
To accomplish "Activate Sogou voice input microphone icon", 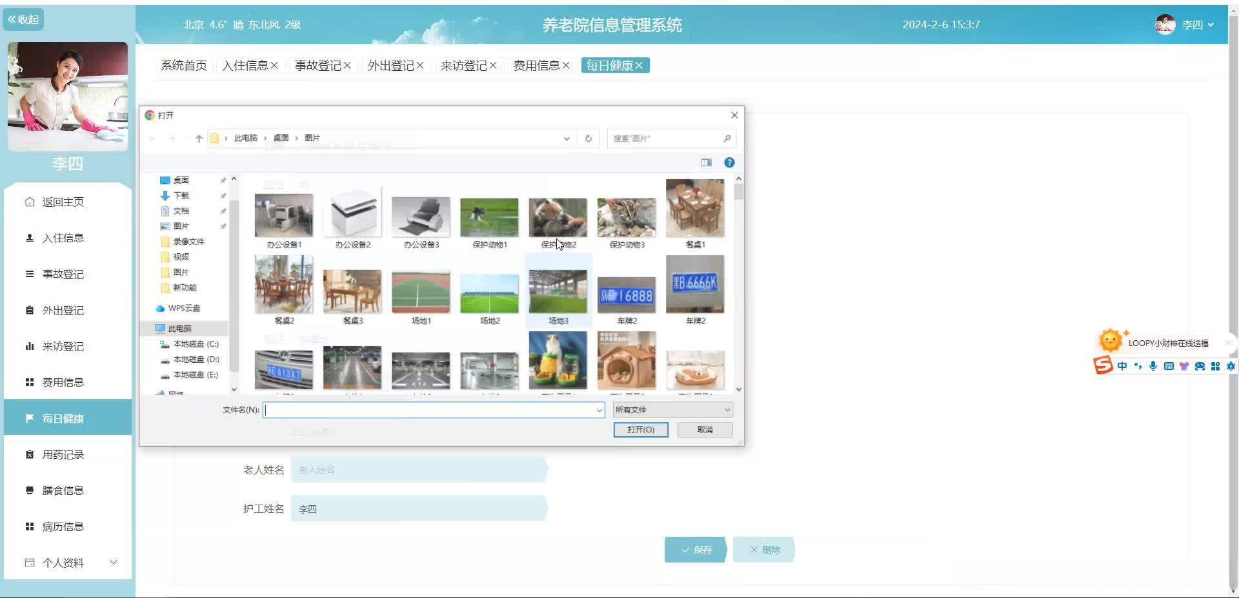I will pos(1153,365).
